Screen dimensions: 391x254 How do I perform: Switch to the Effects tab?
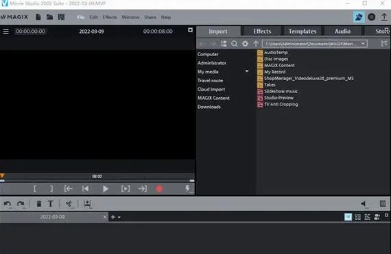pos(262,31)
